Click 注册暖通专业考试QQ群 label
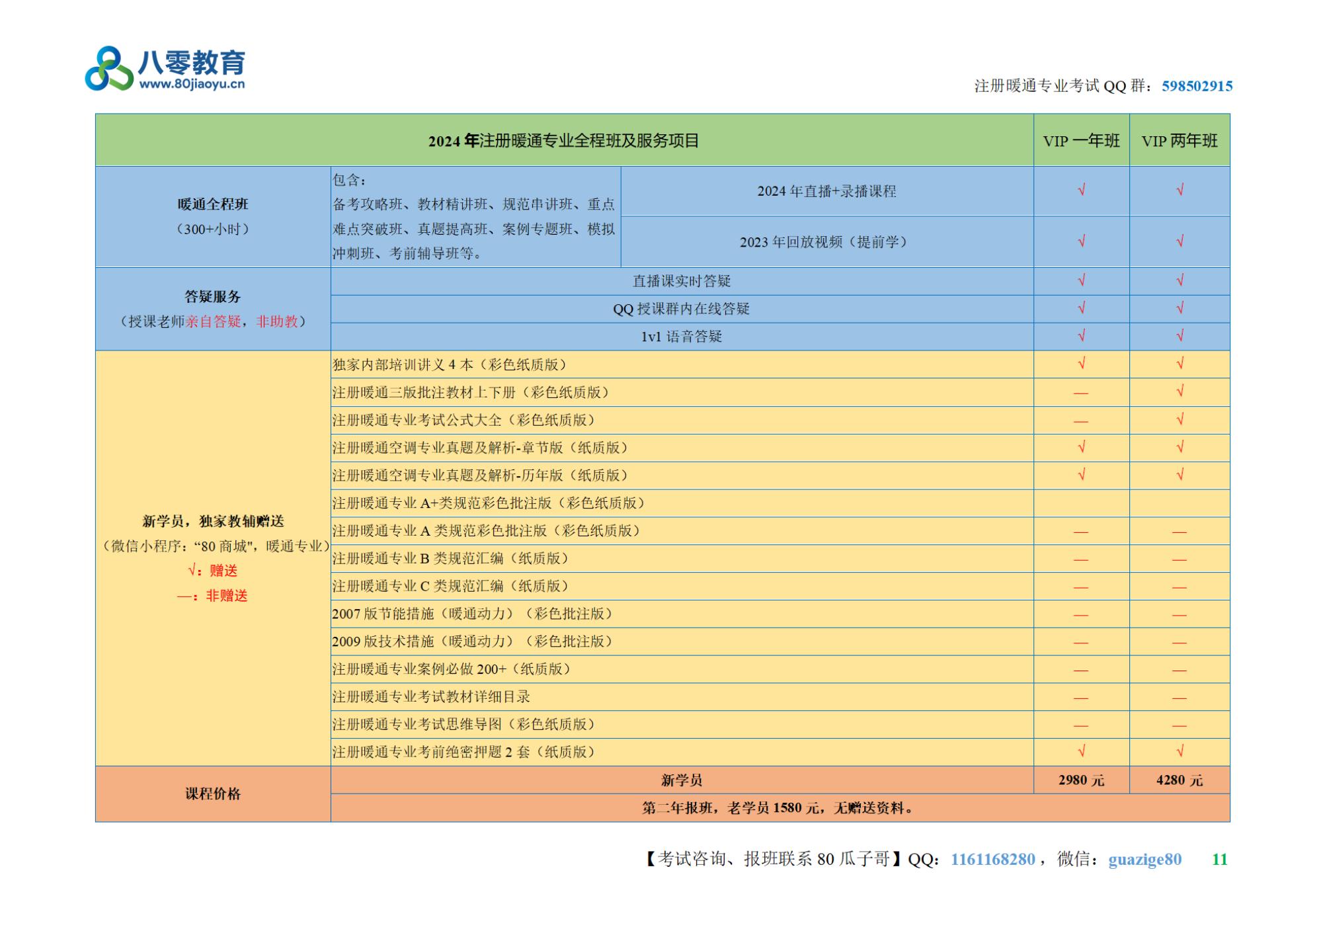The image size is (1325, 937). point(1063,86)
